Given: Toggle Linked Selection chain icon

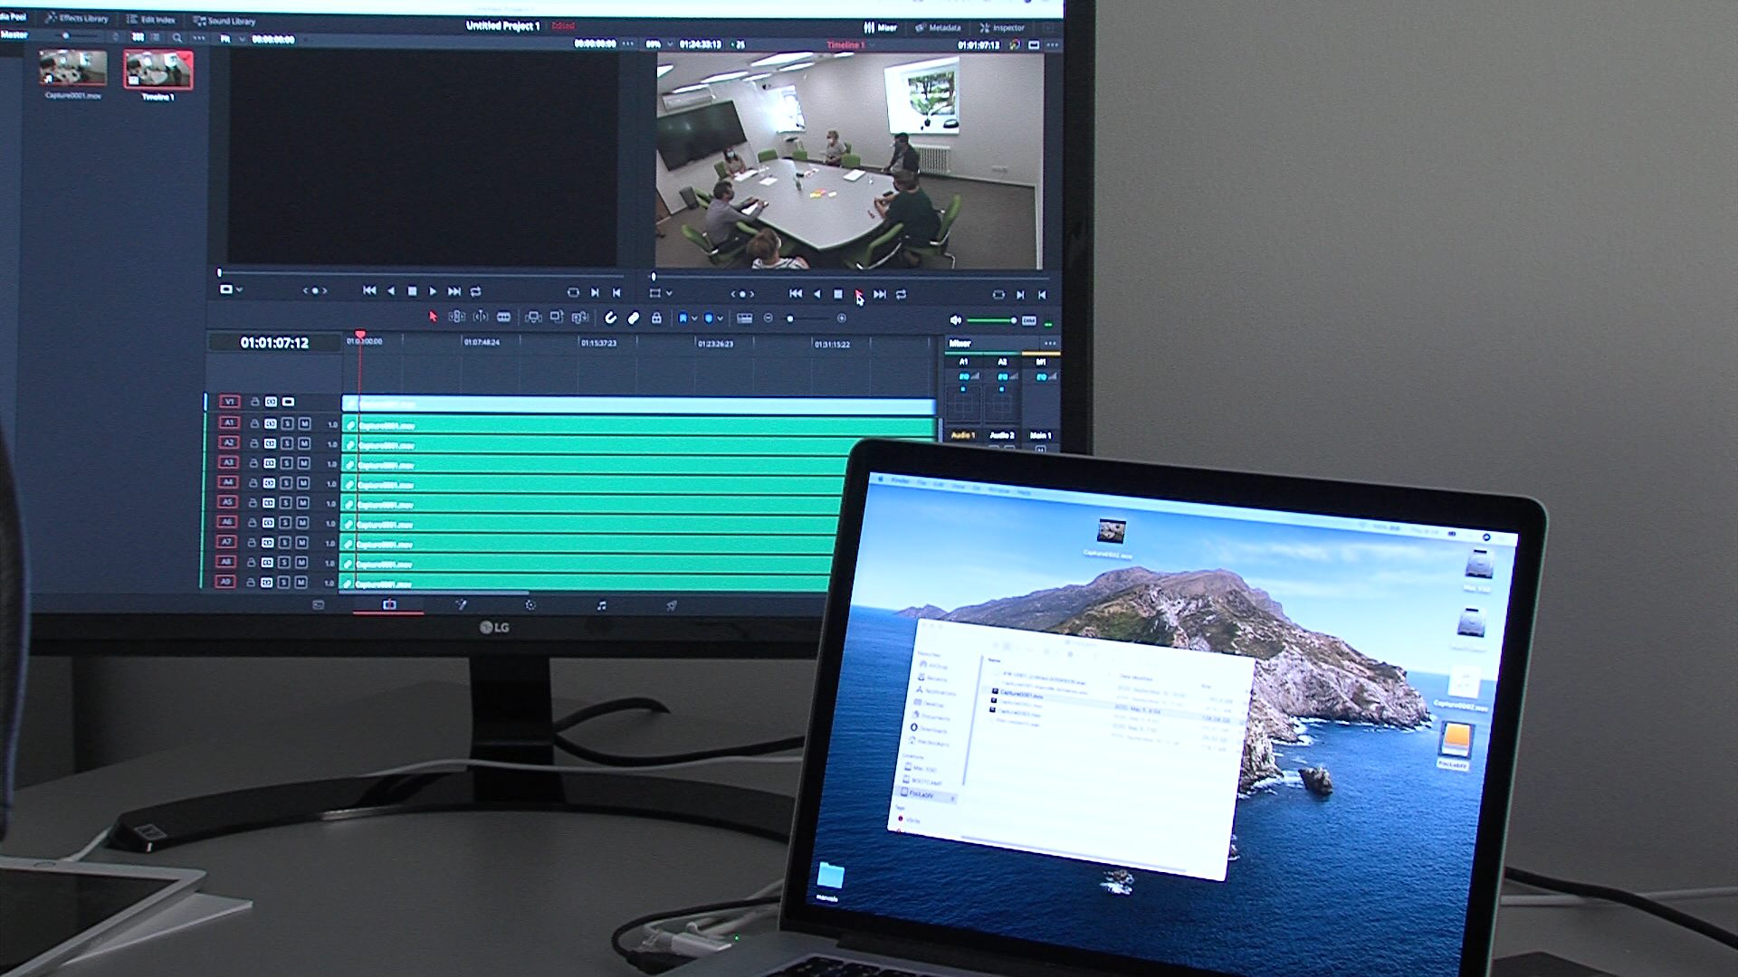Looking at the screenshot, I should click(x=634, y=318).
